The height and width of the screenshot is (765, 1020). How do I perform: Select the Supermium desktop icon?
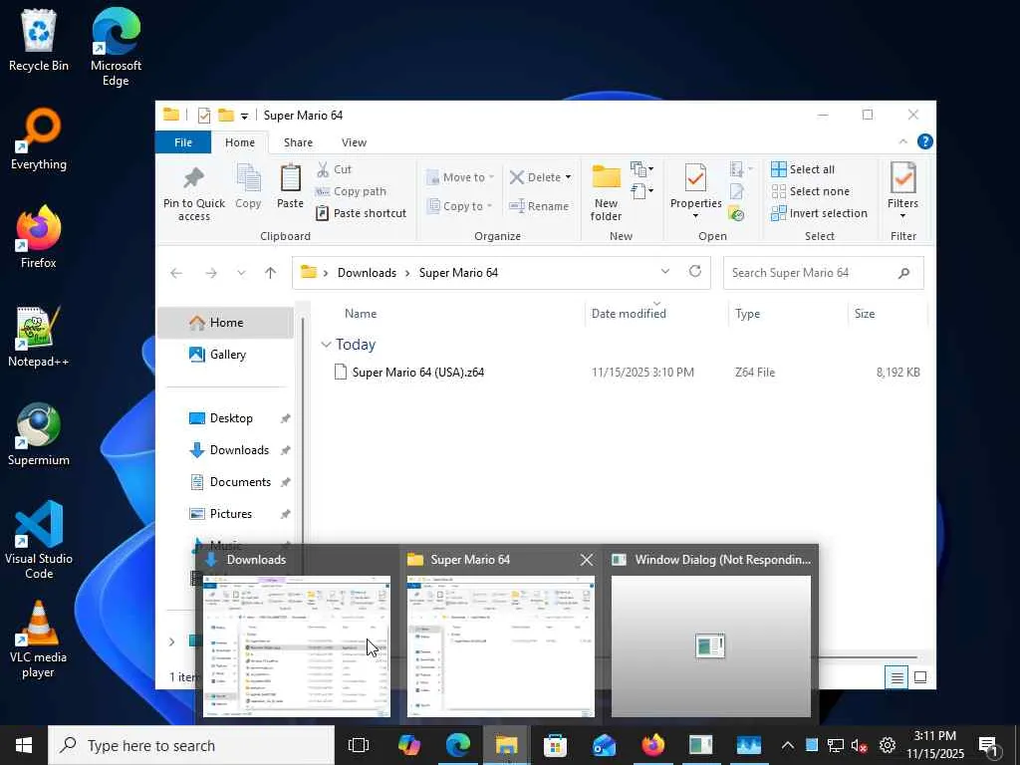(x=39, y=434)
